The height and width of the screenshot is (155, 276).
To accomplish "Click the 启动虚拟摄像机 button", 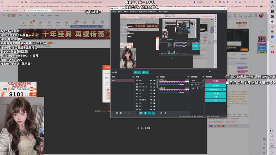I will tap(214, 90).
